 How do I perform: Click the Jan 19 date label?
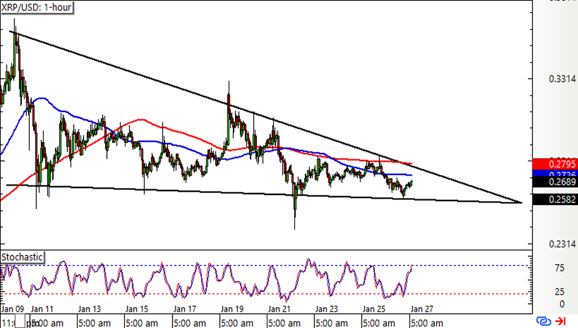click(x=232, y=309)
